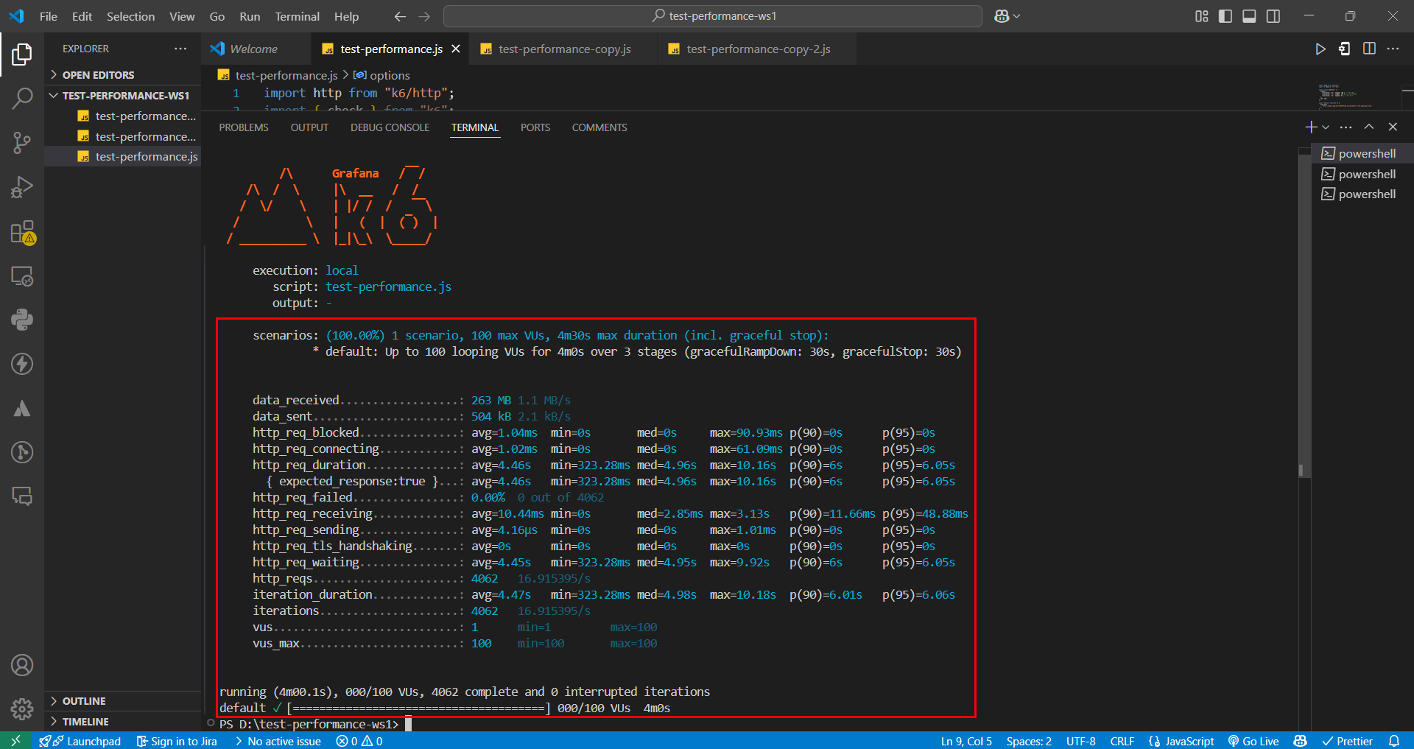Screen dimensions: 1414x749
Task: Open the Search view in activity bar
Action: 22,98
